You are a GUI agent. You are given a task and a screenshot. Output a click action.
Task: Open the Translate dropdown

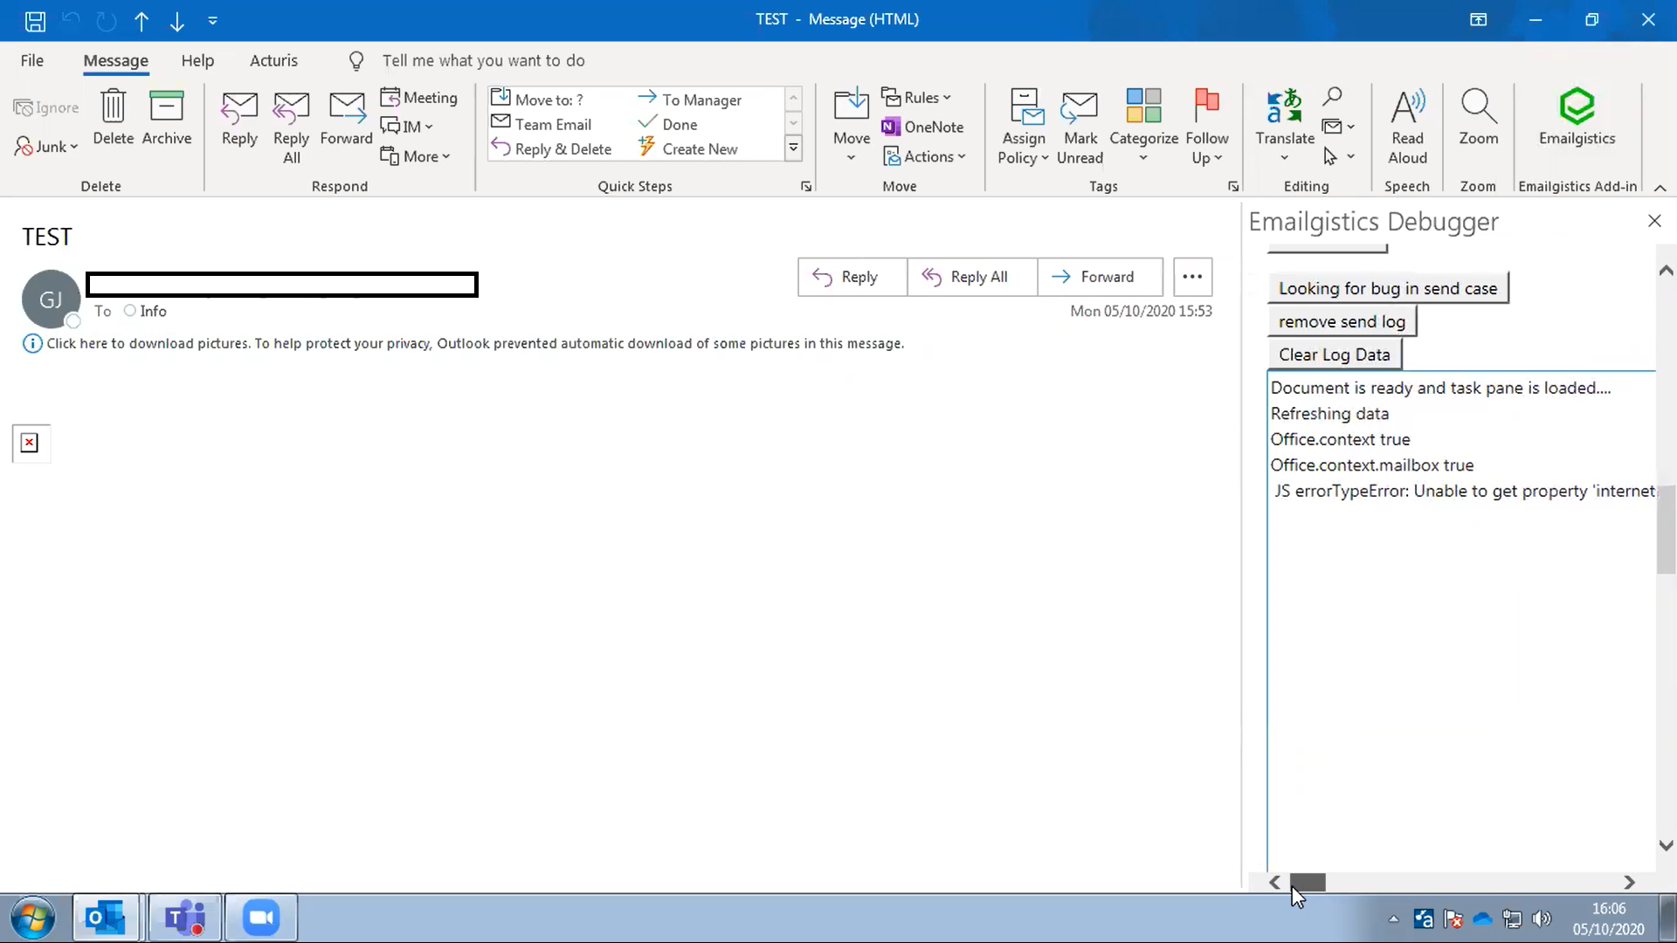tap(1284, 125)
